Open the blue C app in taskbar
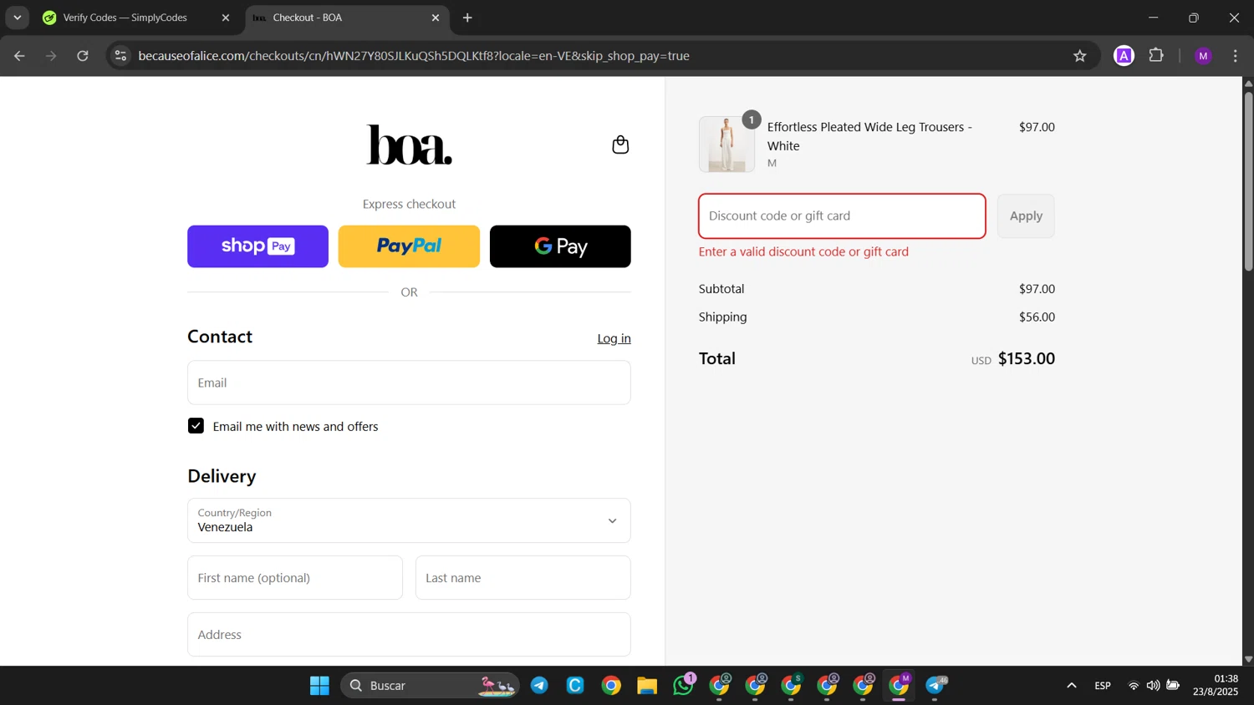1254x705 pixels. (575, 686)
